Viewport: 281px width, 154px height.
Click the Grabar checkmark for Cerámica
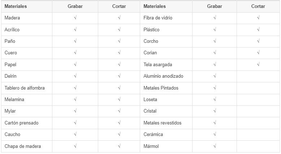coord(215,134)
